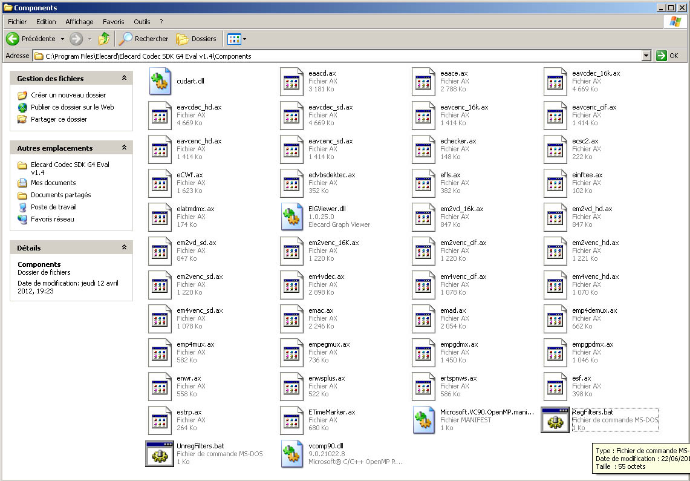Open Elecard Codec SDK G4 Eval v1.4 folder link

(70, 168)
